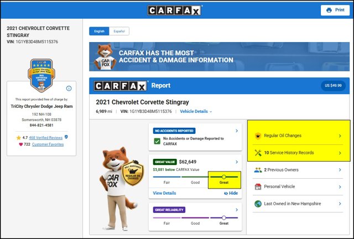
Task: Click the US $49.99 price pill
Action: 333,86
